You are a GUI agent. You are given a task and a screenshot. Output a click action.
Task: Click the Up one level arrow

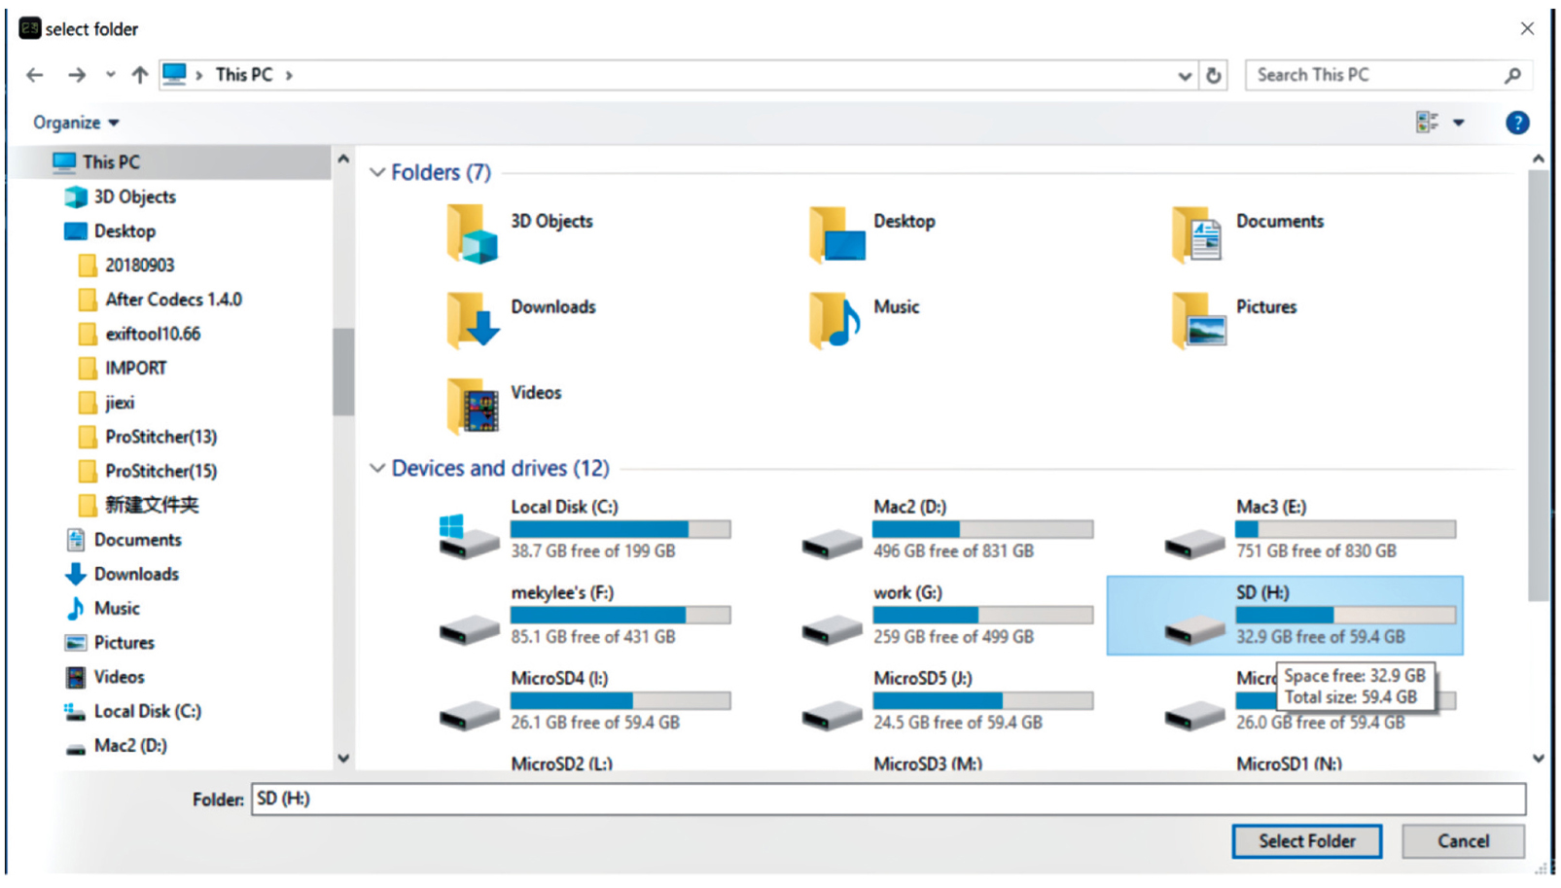click(140, 75)
